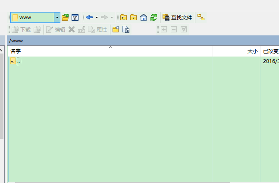This screenshot has height=183, width=279.
Task: Go back with the blue arrow
Action: coord(89,18)
